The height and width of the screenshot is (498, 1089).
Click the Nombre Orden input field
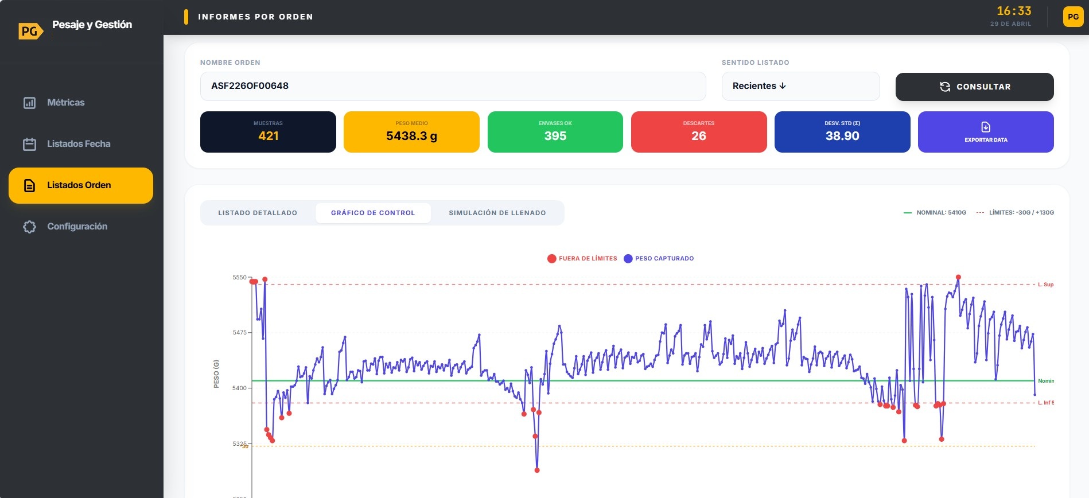point(453,86)
